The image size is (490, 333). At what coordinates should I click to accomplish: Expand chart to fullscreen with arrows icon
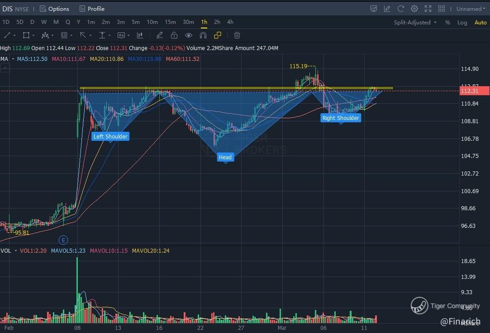tap(428, 9)
